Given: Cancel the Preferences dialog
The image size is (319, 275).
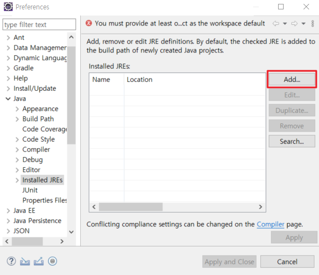Looking at the screenshot, I should tap(287, 262).
